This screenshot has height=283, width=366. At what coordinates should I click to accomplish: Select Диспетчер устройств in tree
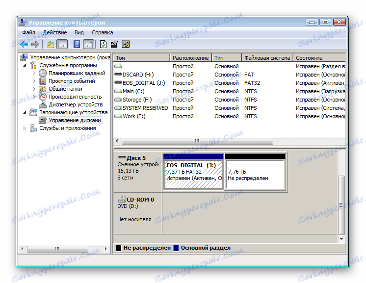coord(76,105)
